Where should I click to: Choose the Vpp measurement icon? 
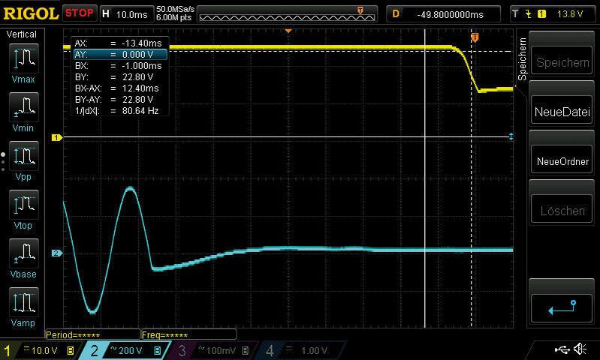pos(23,160)
